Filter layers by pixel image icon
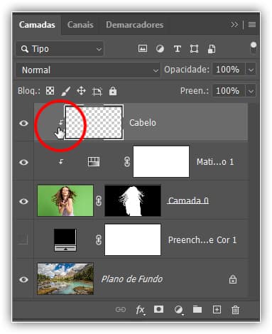The height and width of the screenshot is (334, 272). 143,49
